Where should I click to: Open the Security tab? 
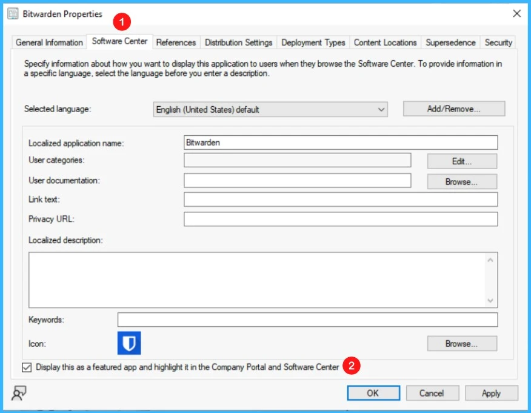[x=498, y=42]
